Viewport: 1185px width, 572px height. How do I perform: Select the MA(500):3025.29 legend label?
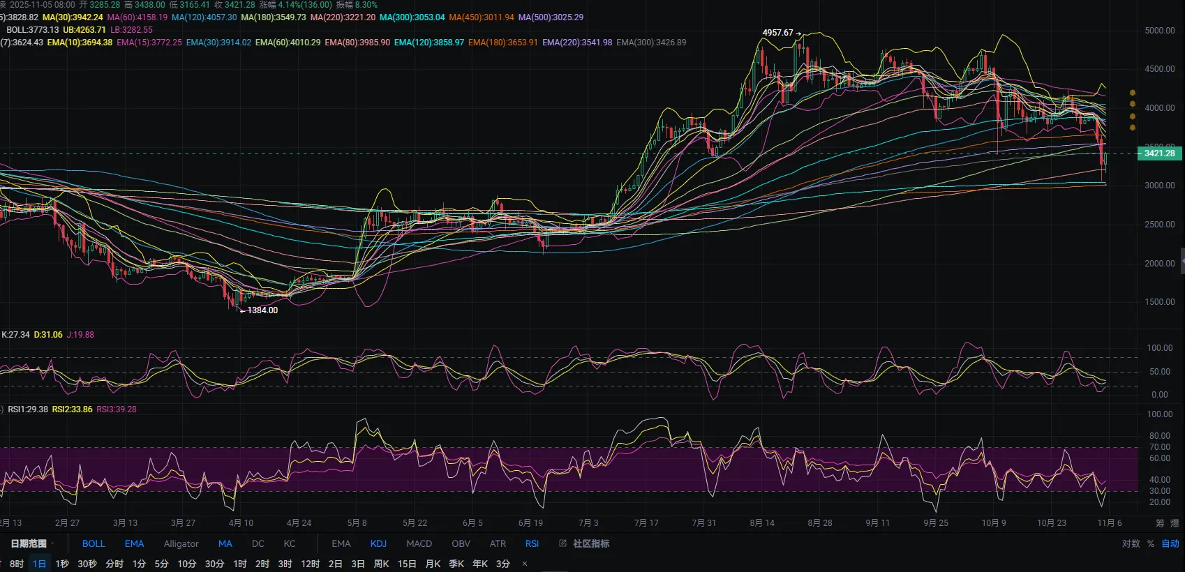point(551,17)
